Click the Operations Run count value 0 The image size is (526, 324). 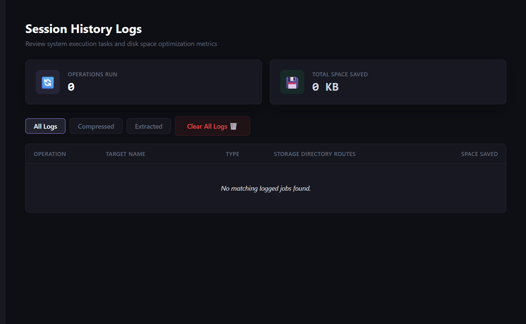pyautogui.click(x=71, y=87)
